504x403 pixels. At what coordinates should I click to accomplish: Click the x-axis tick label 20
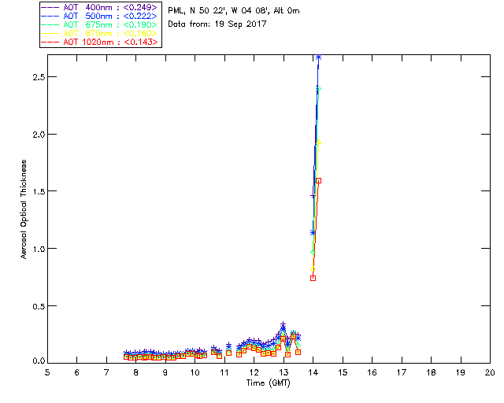(490, 372)
